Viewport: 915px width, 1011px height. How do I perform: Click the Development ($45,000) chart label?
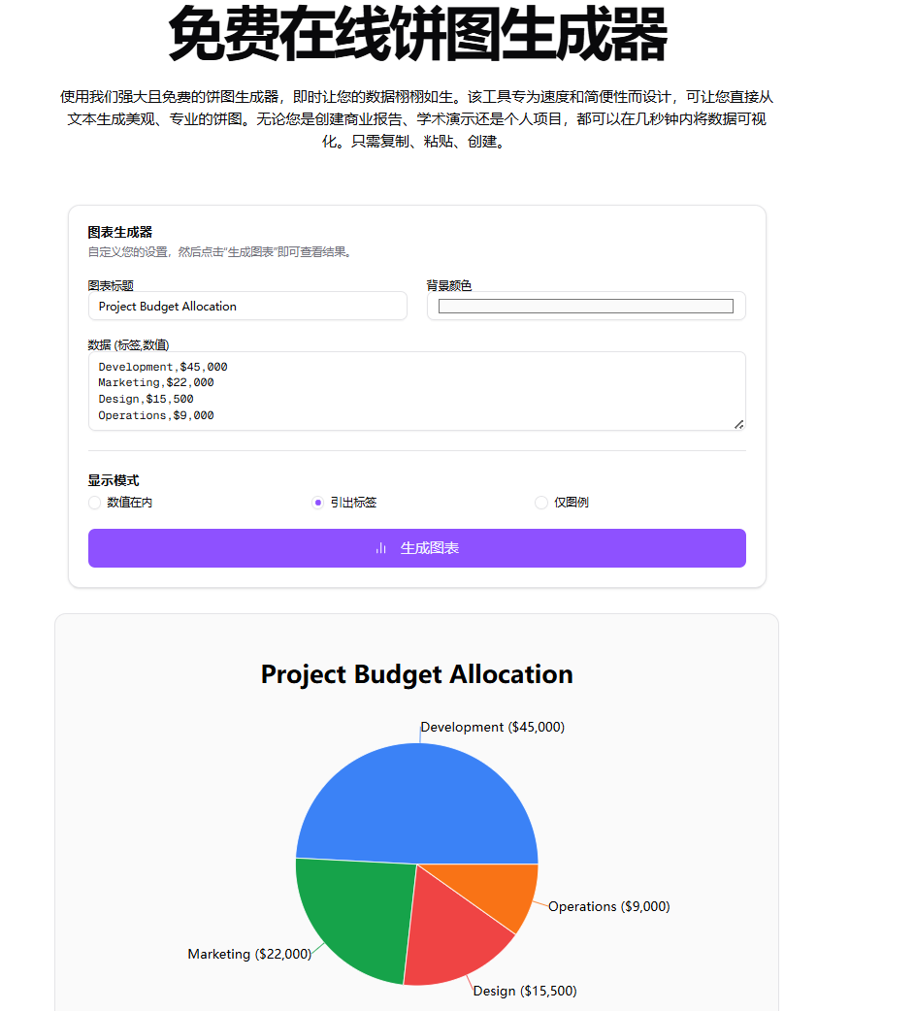[x=491, y=726]
